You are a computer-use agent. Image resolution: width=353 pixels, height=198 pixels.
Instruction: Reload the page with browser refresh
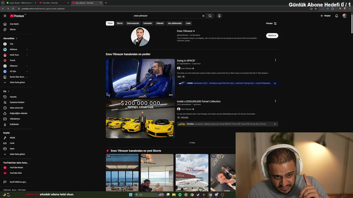coord(13,9)
